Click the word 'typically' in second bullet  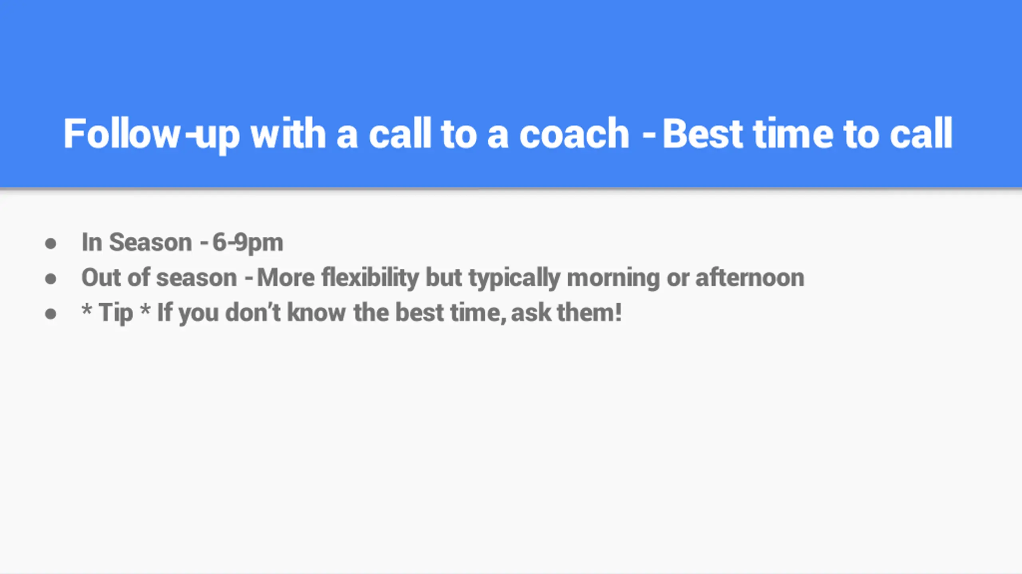point(515,278)
